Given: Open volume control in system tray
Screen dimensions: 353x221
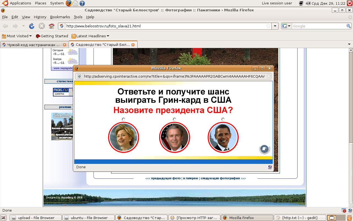Looking at the screenshot, I should coord(308,3).
